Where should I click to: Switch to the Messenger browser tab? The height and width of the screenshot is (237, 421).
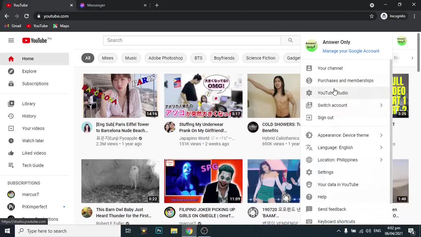[113, 5]
